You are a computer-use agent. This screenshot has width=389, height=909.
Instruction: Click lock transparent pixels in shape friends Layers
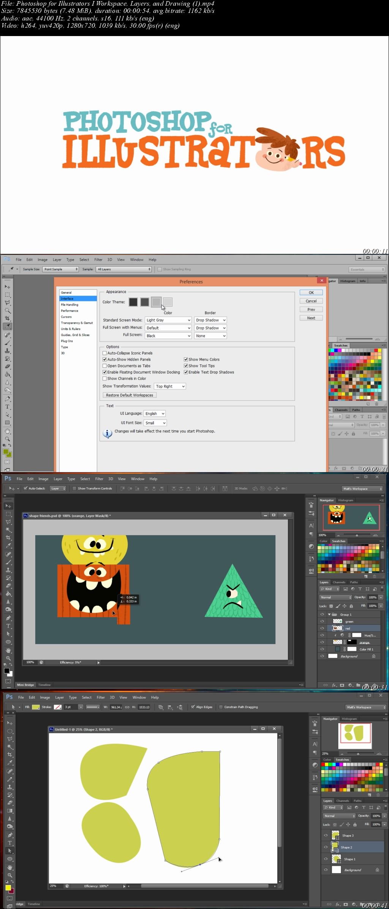click(x=331, y=606)
